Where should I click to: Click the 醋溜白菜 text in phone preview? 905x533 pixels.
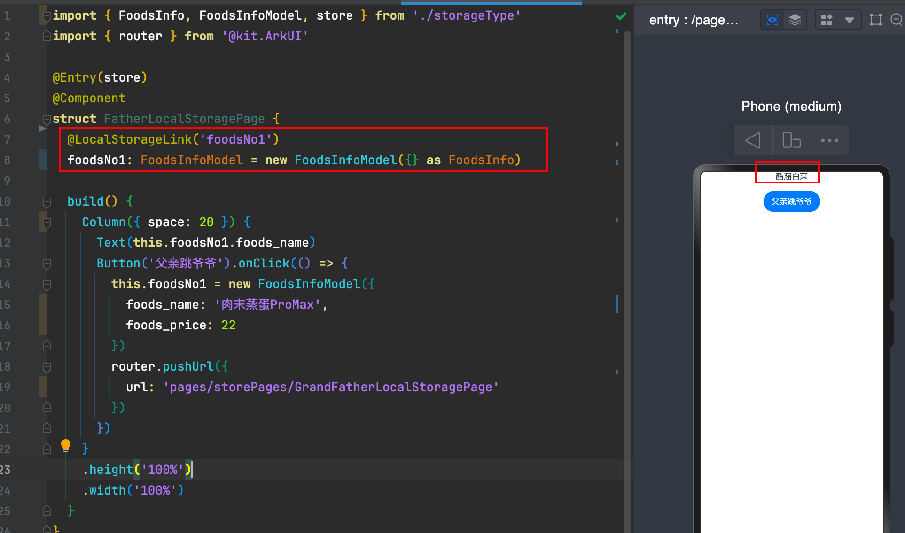[792, 176]
